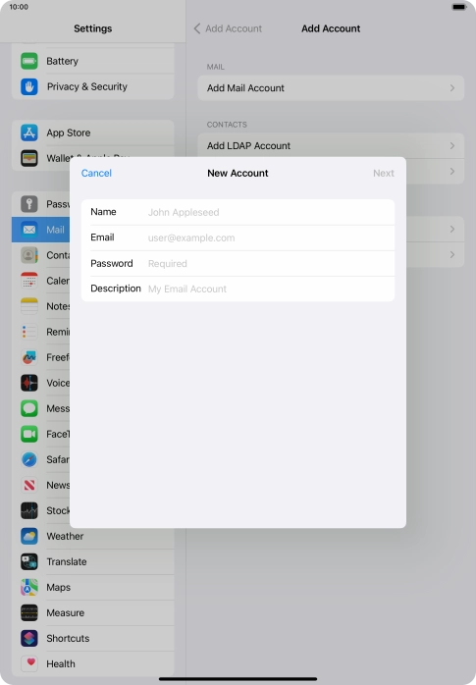Focus the Description field
Screen dimensions: 476x685
pyautogui.click(x=238, y=289)
